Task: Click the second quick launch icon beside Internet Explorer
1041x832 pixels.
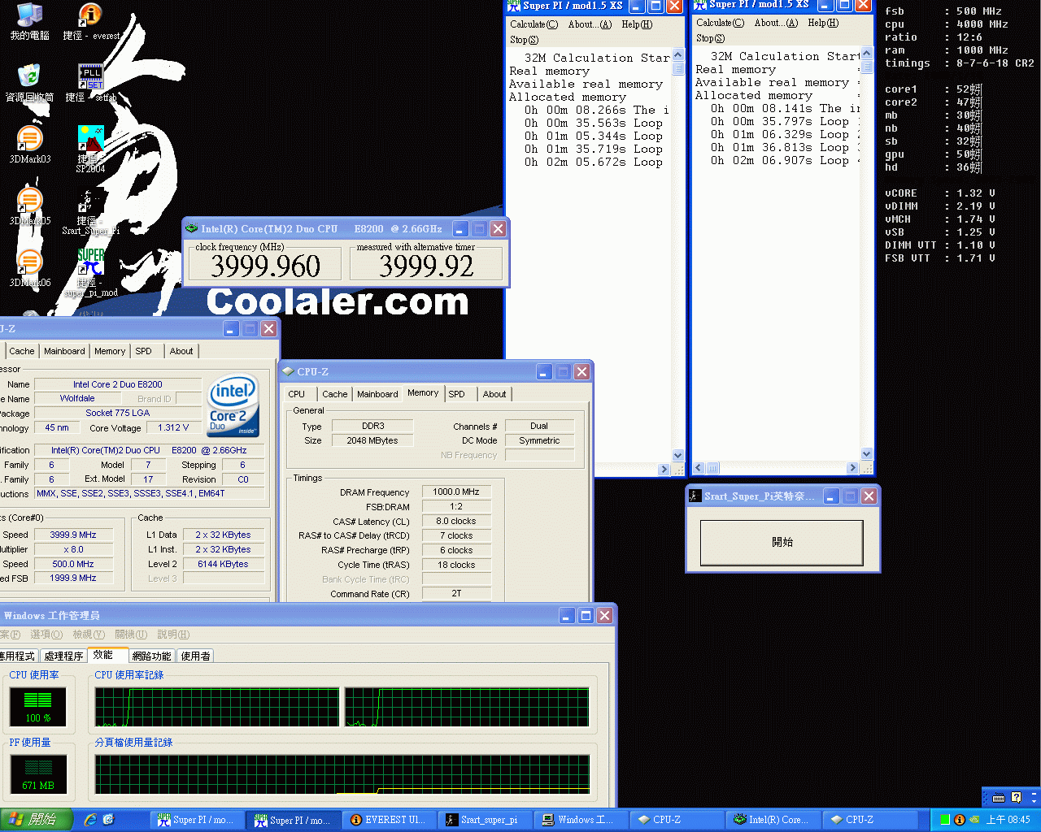Action: 109,820
